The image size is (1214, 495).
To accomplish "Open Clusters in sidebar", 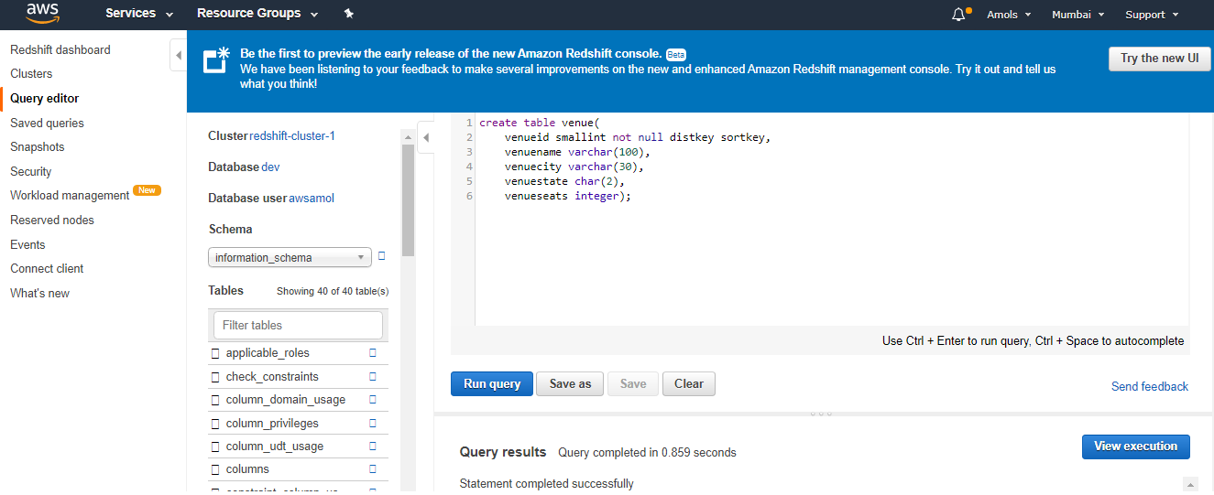I will (x=31, y=73).
